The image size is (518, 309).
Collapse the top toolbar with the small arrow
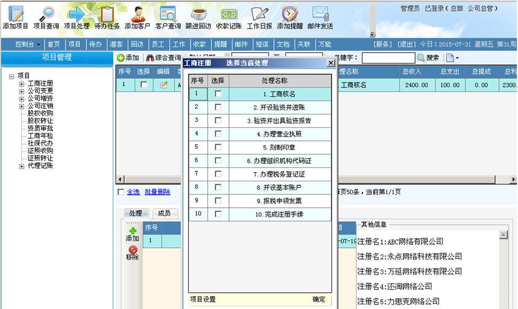372,35
